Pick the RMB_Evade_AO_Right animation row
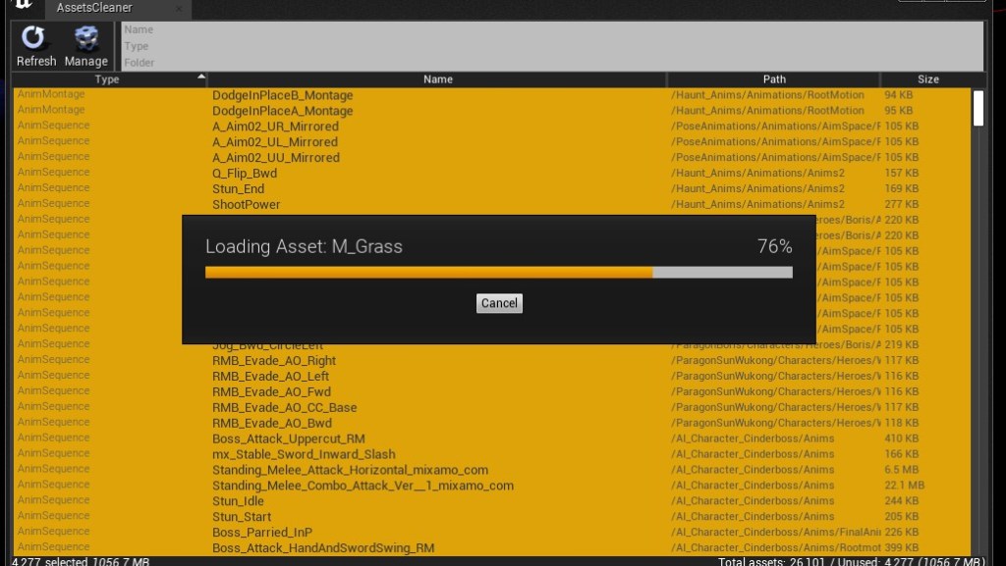The width and height of the screenshot is (1006, 566). (x=274, y=361)
